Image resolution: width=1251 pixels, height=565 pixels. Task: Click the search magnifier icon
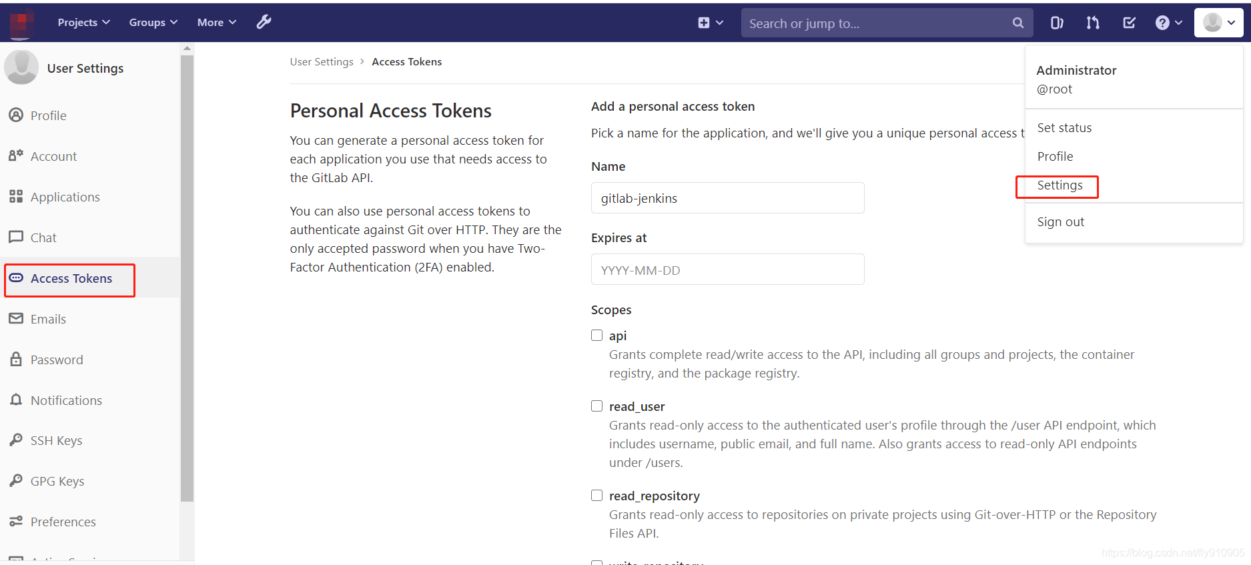(1017, 23)
